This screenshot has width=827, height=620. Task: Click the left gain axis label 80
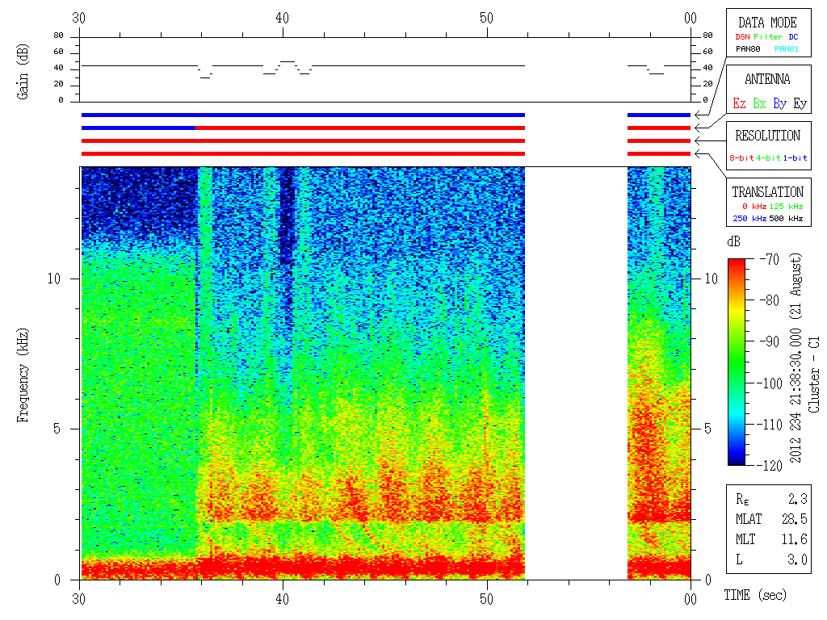click(x=58, y=36)
